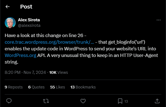This screenshot has width=166, height=107.
Task: Repost using the retweet arrows icon
Action: pyautogui.click(x=46, y=101)
